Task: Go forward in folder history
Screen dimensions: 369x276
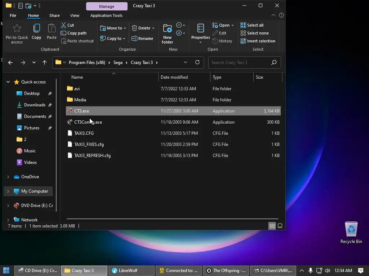Action: pyautogui.click(x=23, y=63)
